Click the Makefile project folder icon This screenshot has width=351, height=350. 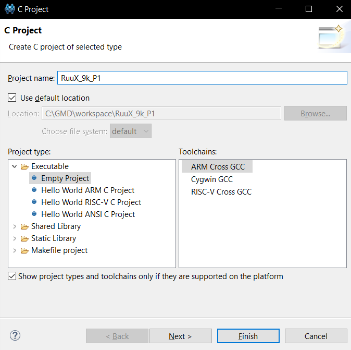[24, 250]
